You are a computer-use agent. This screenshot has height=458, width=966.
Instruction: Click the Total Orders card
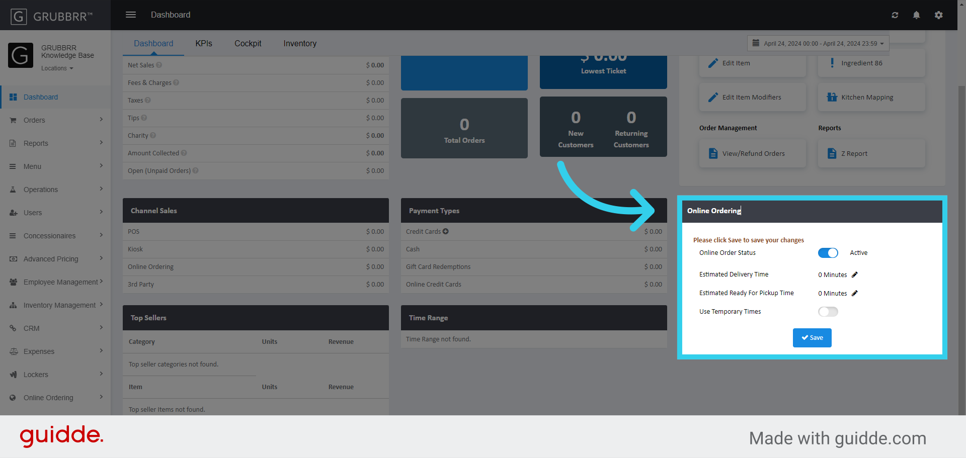[x=464, y=128]
